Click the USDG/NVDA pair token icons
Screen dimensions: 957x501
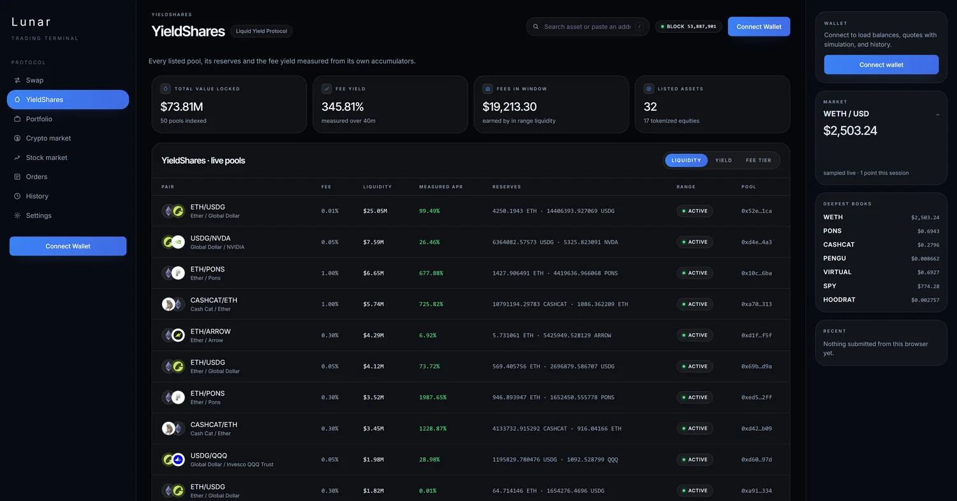coord(173,242)
